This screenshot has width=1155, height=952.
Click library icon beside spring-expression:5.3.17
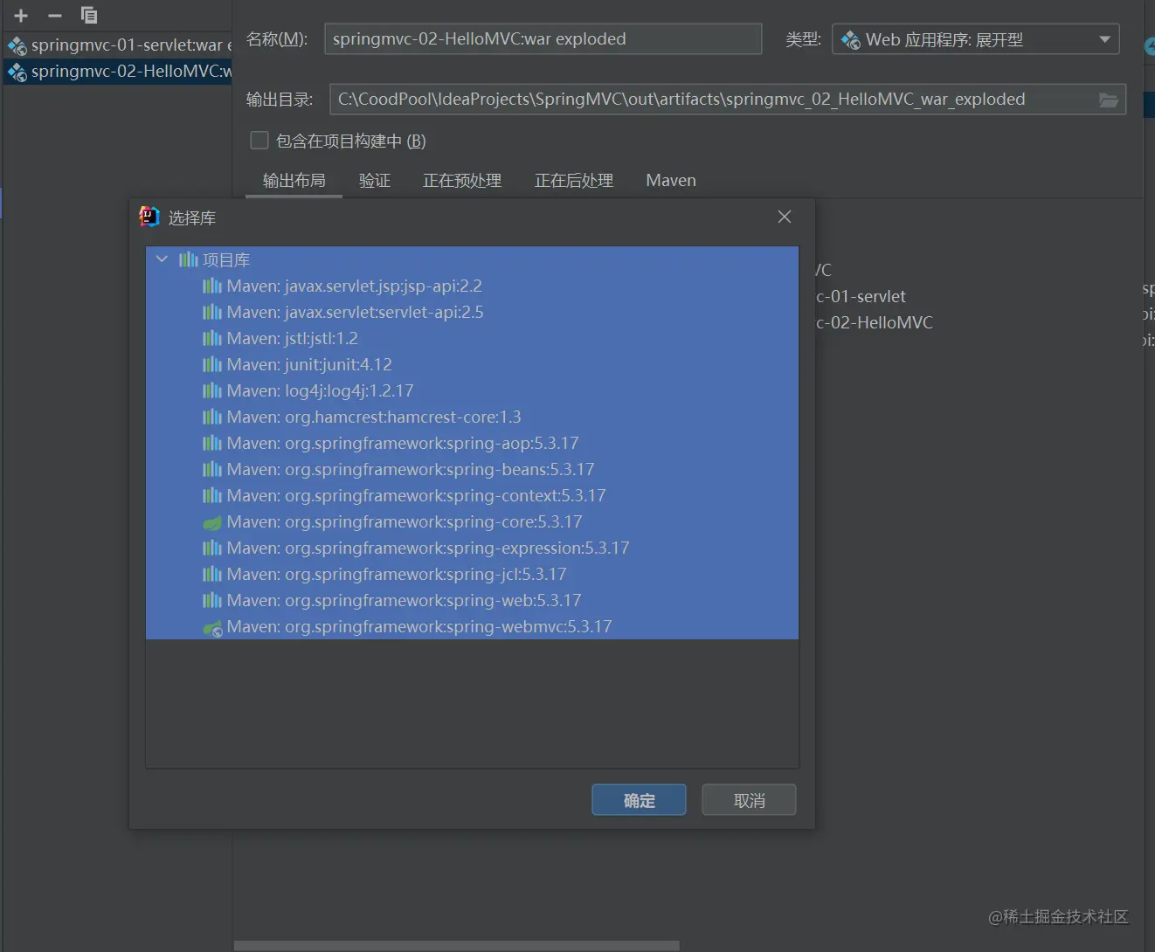[x=212, y=548]
